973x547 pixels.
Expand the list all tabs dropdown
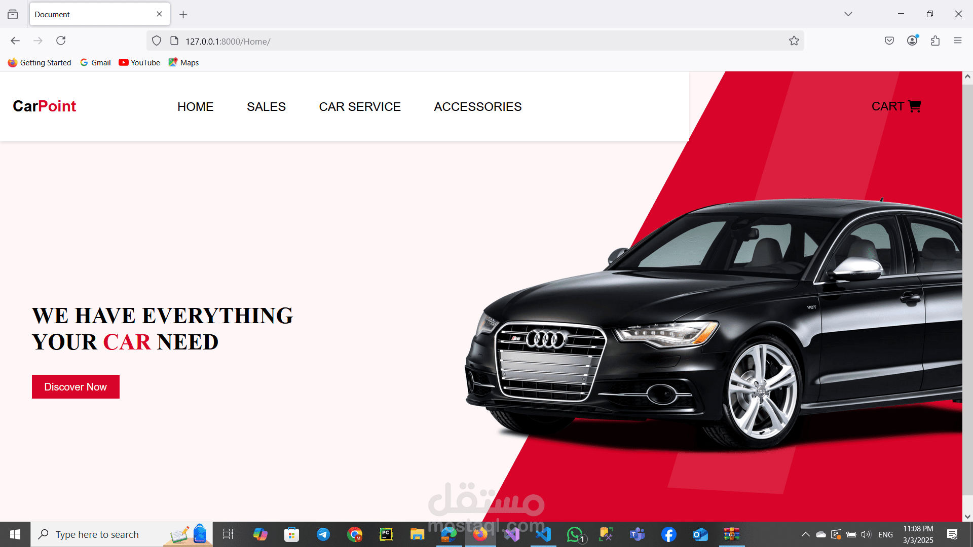point(848,14)
